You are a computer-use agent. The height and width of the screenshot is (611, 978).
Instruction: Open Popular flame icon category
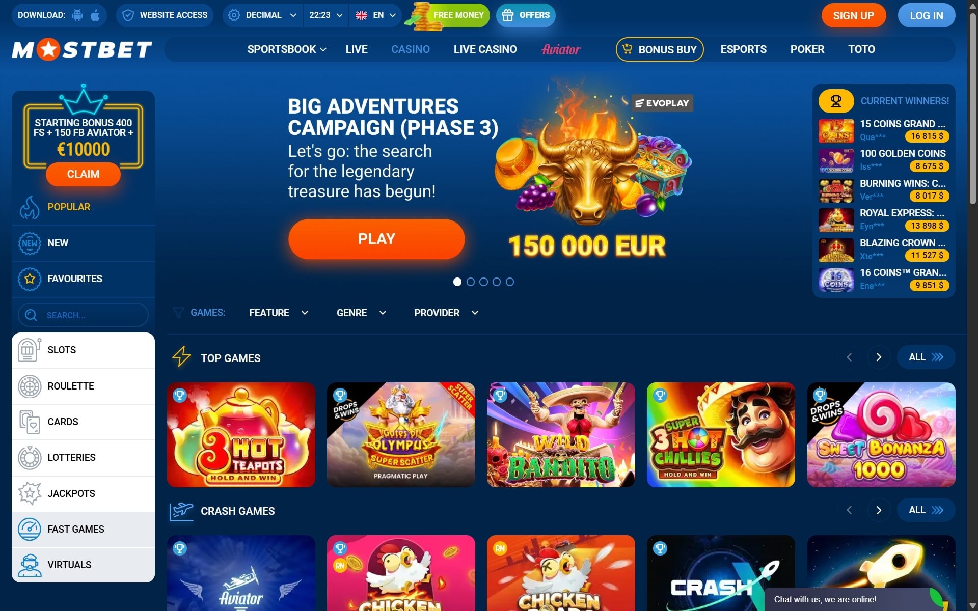click(30, 207)
